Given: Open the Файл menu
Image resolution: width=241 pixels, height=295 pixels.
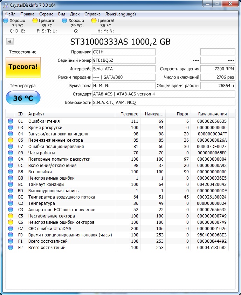Looking at the screenshot, I should point(10,14).
